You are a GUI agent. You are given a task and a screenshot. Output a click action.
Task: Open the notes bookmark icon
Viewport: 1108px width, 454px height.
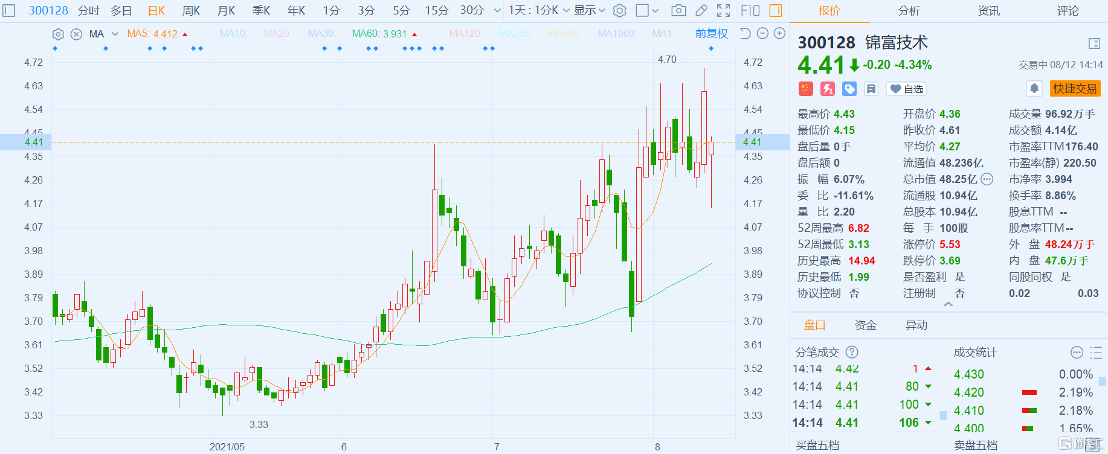pyautogui.click(x=871, y=89)
